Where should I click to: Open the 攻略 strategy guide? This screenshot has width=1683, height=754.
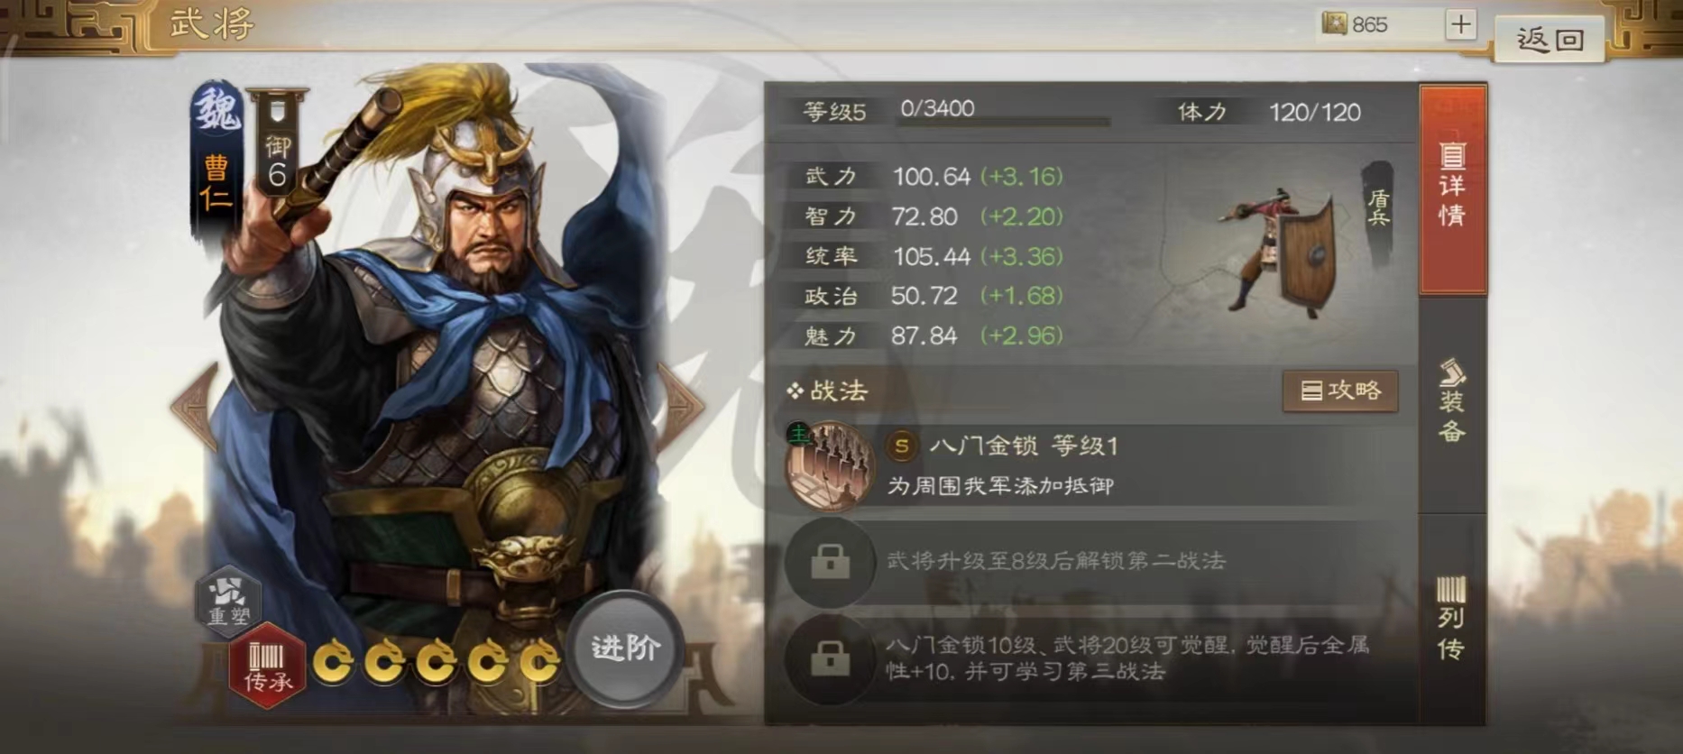click(1340, 391)
